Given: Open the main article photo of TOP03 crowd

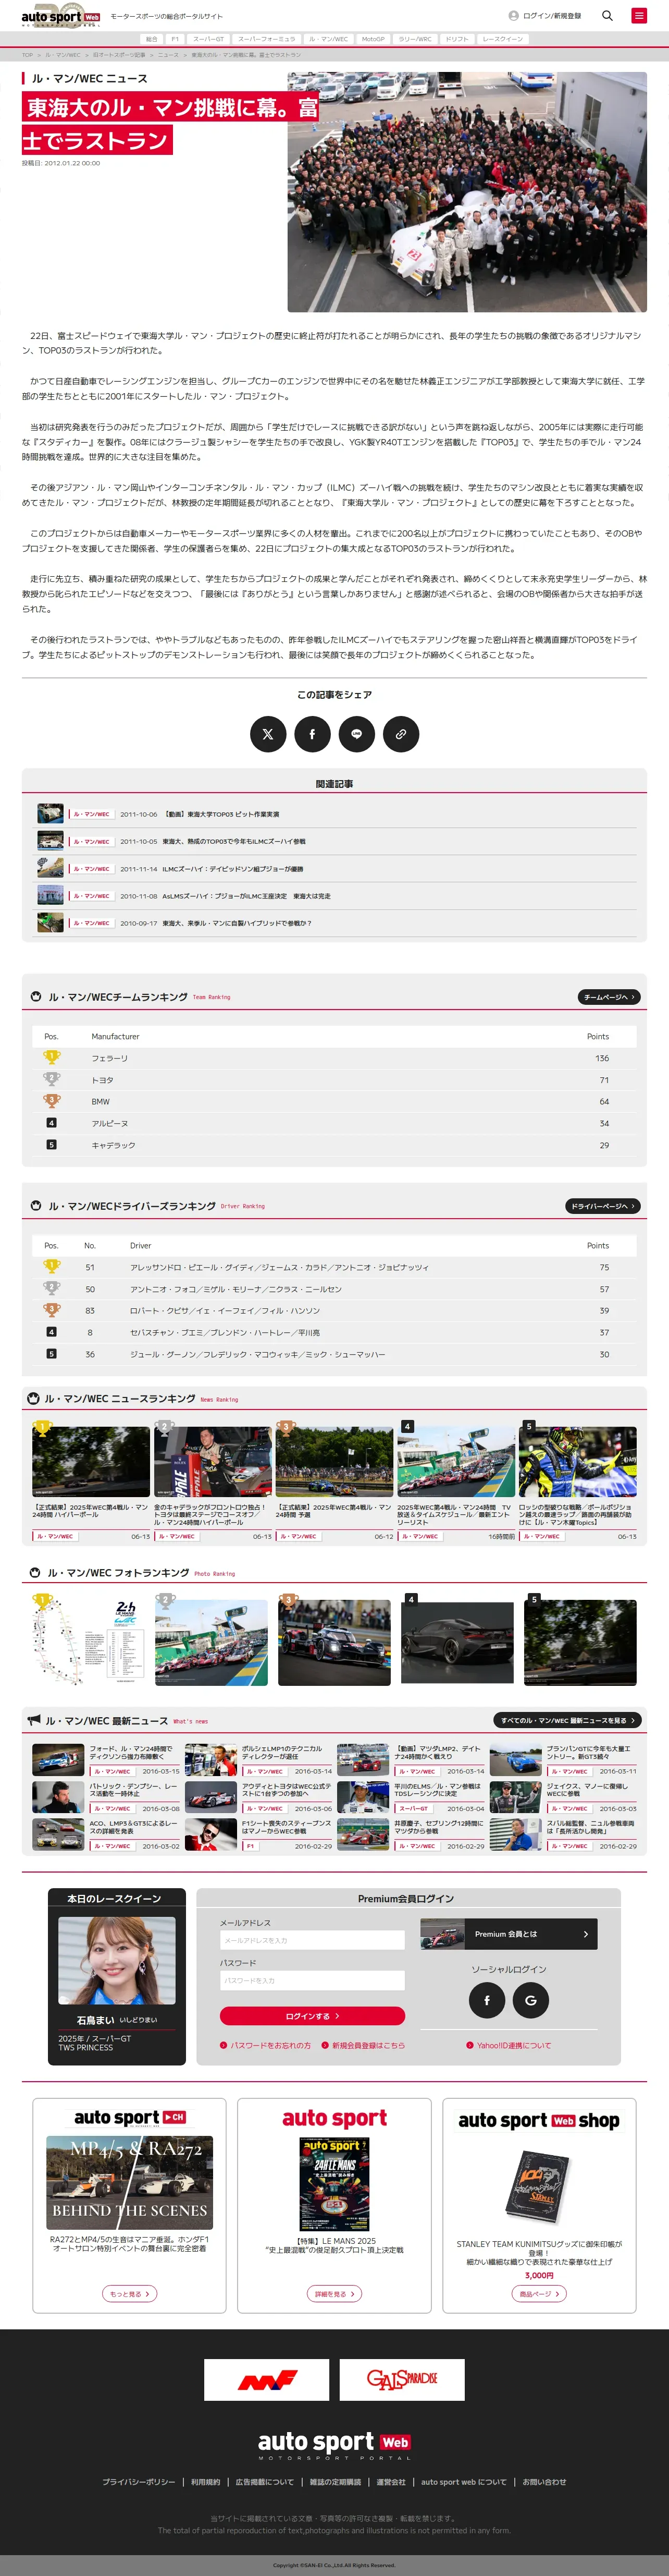Looking at the screenshot, I should [467, 192].
